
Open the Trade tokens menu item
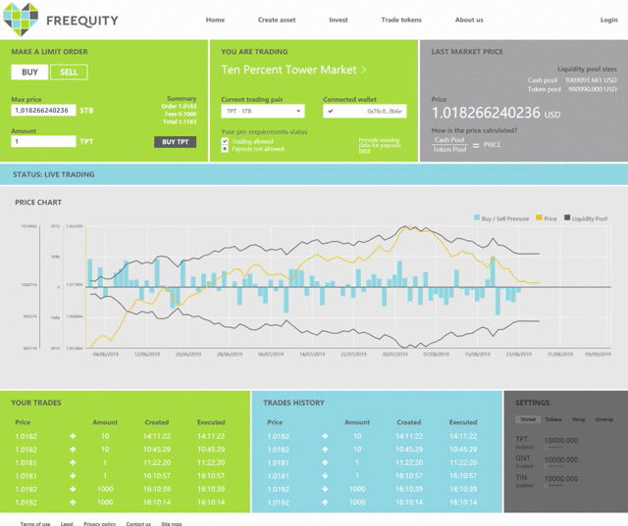(x=401, y=20)
